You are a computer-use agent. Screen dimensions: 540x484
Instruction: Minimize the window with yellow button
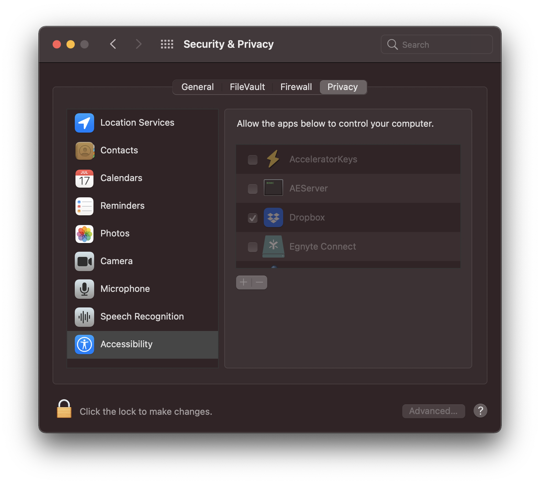point(71,44)
